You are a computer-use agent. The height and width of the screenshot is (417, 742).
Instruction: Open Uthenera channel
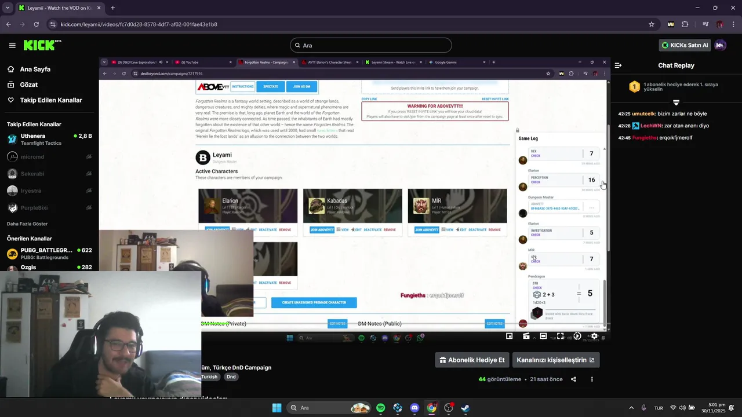click(49, 139)
